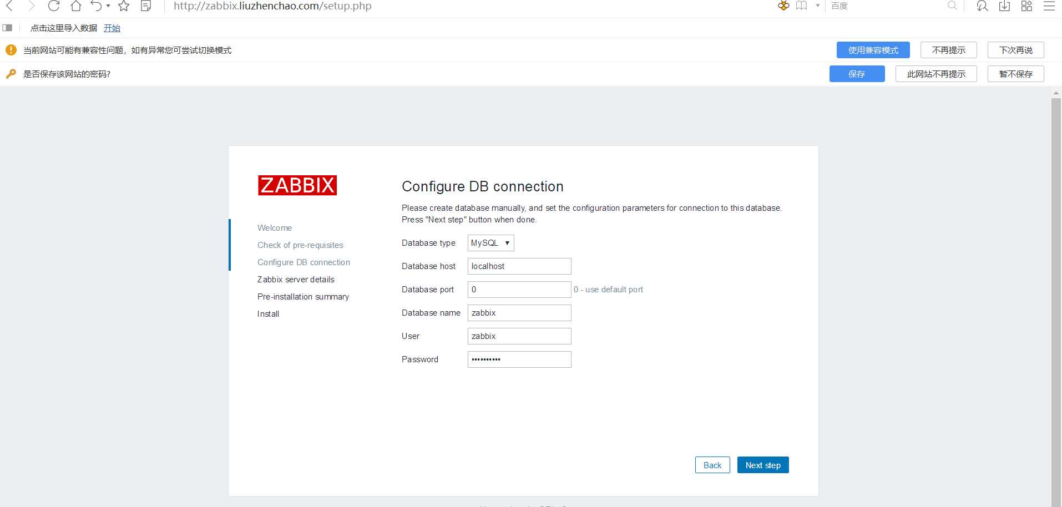The height and width of the screenshot is (507, 1062).
Task: Click 使用兼容模式 button
Action: point(873,50)
